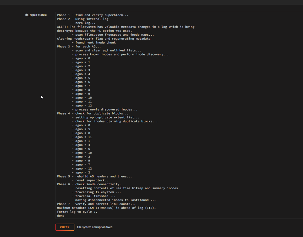
Task: Click 'Phase 3 - for each AG...' line
Action: [x=79, y=47]
